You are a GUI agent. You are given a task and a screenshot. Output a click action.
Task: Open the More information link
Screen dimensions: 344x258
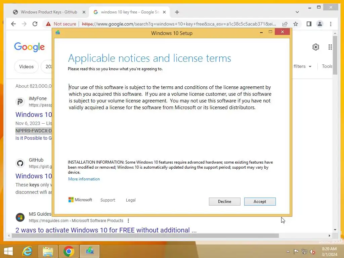point(84,179)
